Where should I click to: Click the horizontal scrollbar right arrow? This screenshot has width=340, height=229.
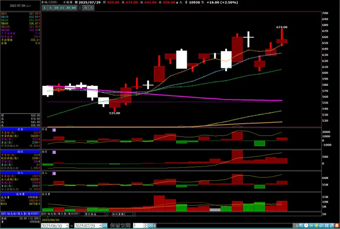click(296, 225)
